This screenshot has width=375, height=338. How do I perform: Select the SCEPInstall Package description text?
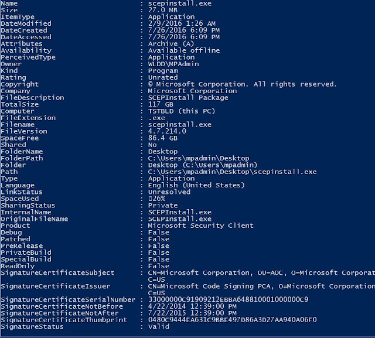(x=188, y=97)
